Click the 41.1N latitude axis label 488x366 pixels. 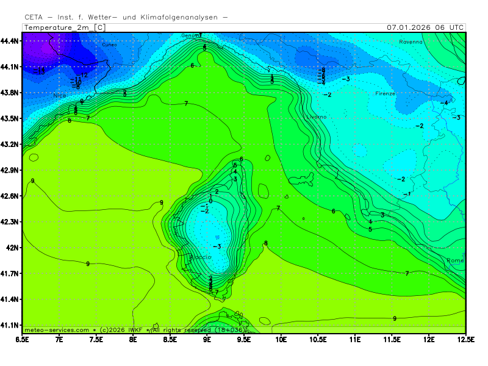[10, 325]
